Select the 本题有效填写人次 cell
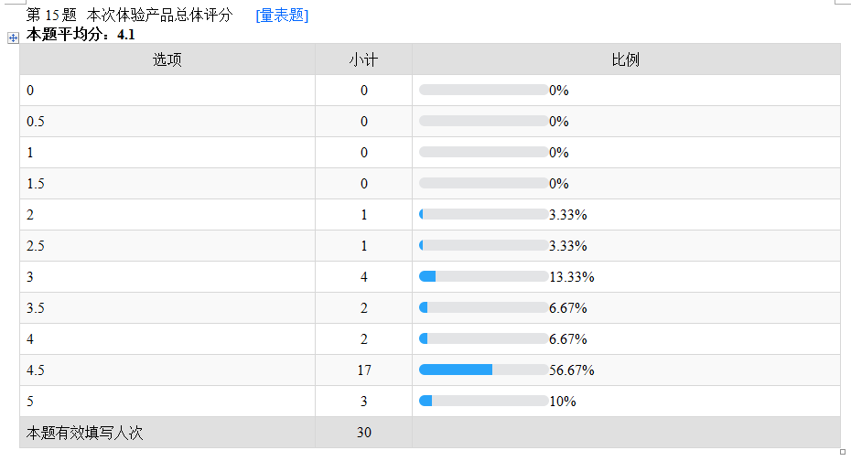The image size is (851, 461). pyautogui.click(x=167, y=432)
